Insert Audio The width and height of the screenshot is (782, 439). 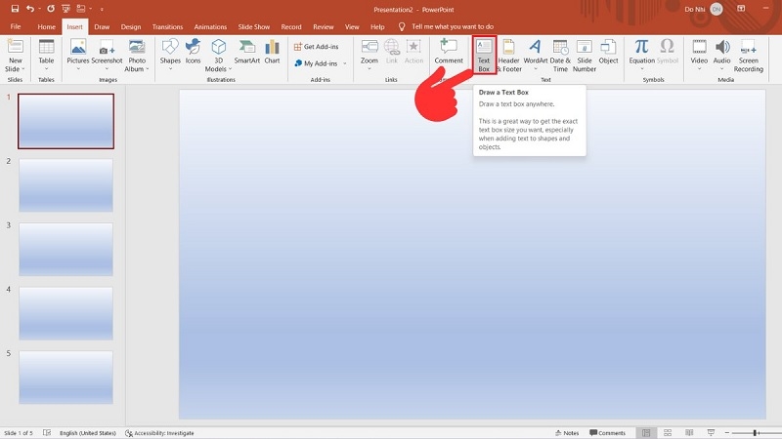pyautogui.click(x=721, y=55)
